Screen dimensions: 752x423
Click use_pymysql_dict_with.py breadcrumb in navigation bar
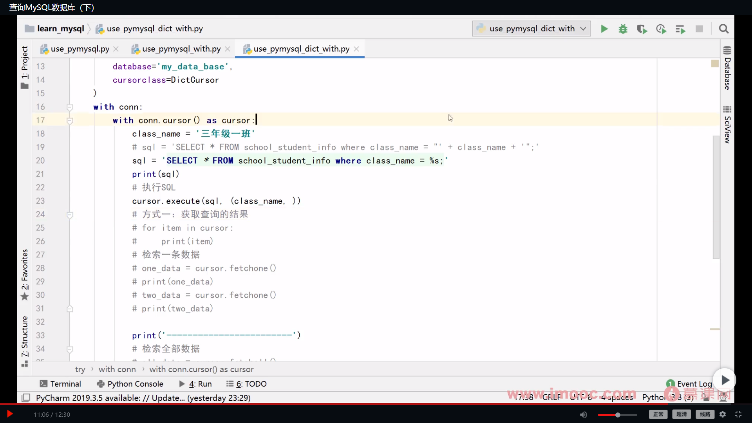click(x=149, y=29)
